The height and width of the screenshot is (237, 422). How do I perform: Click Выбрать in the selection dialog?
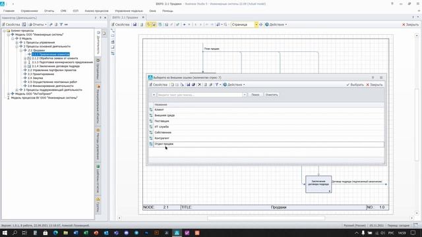pyautogui.click(x=355, y=85)
